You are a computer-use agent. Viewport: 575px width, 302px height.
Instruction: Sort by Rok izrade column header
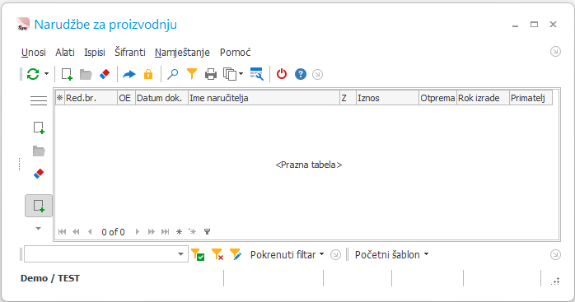point(483,98)
